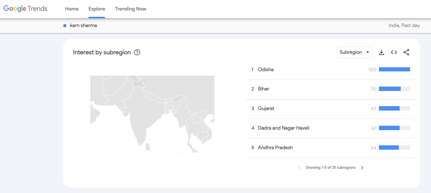Viewport: 431px width, 193px height.
Task: Open the embed code icon
Action: (394, 52)
